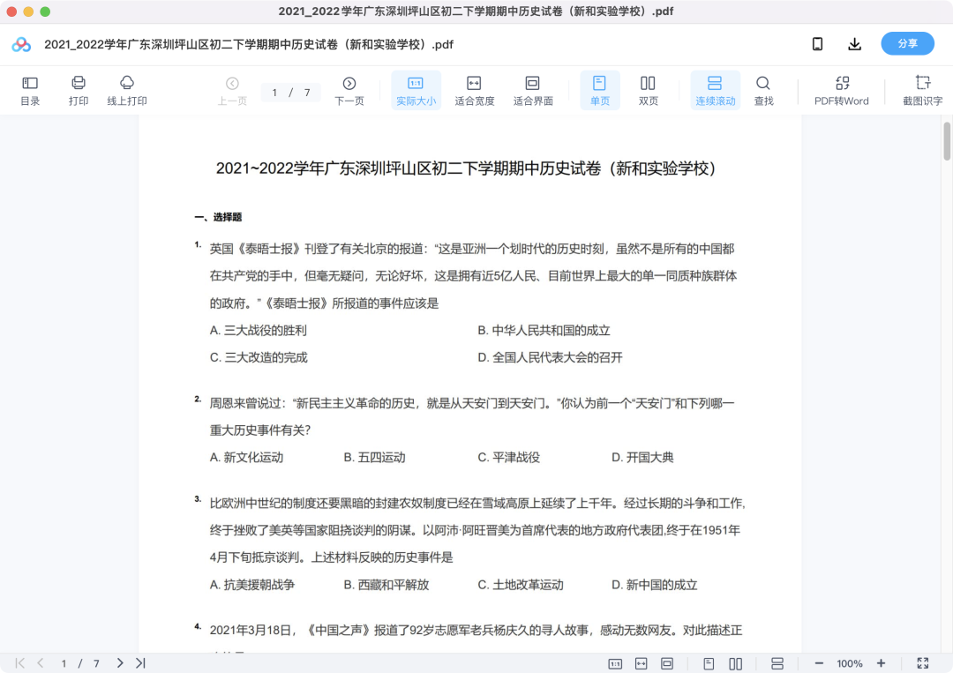
Task: Click bottom bar actual size 1:1 icon
Action: [x=615, y=664]
